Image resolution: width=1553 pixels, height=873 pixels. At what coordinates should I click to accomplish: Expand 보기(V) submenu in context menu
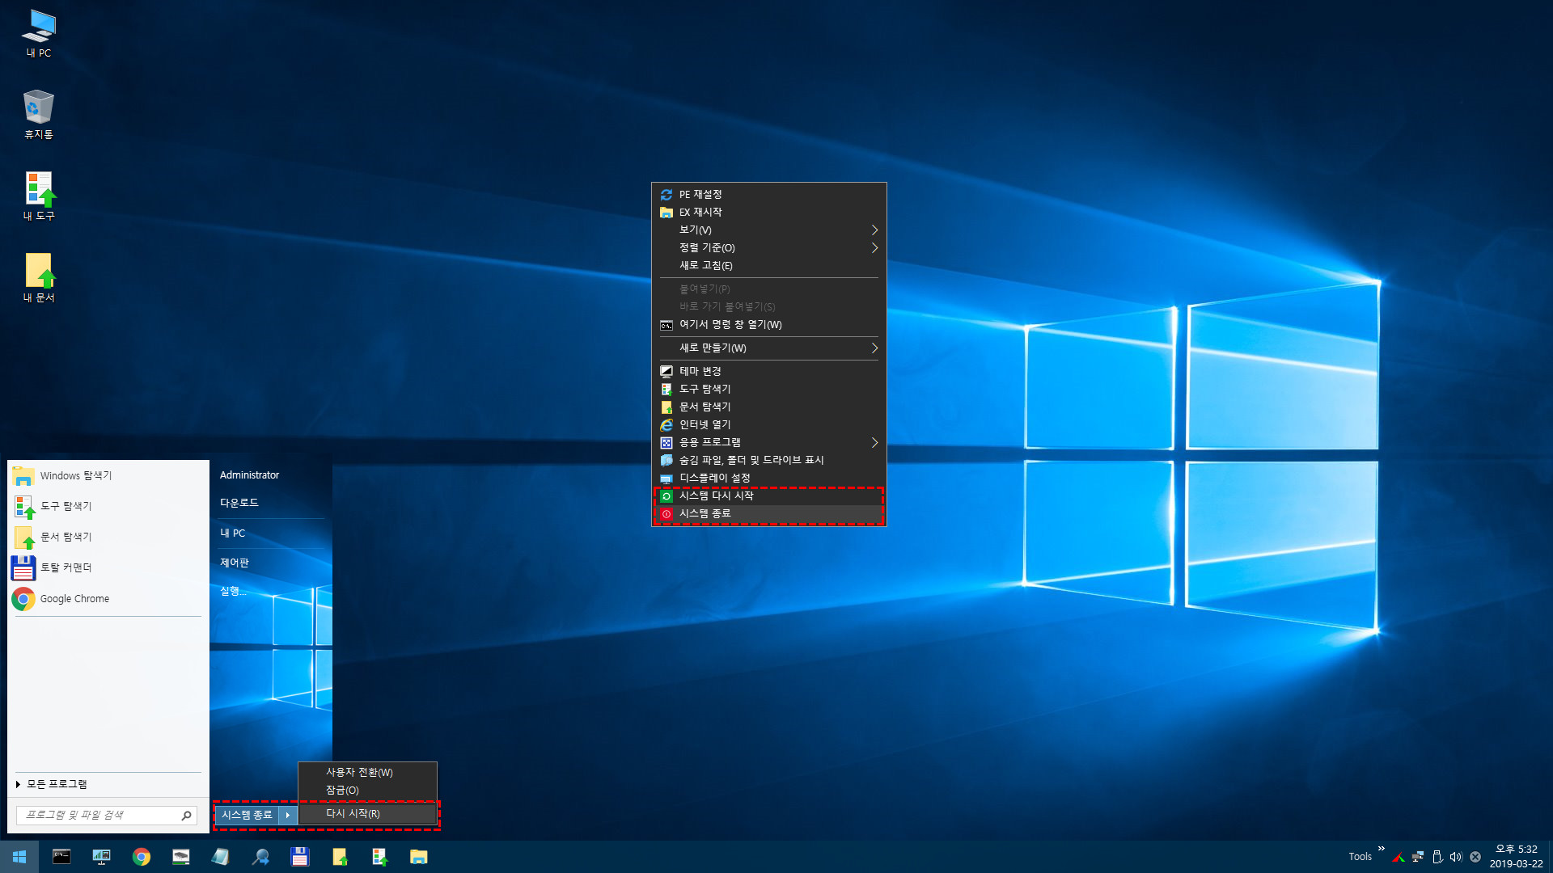click(768, 230)
